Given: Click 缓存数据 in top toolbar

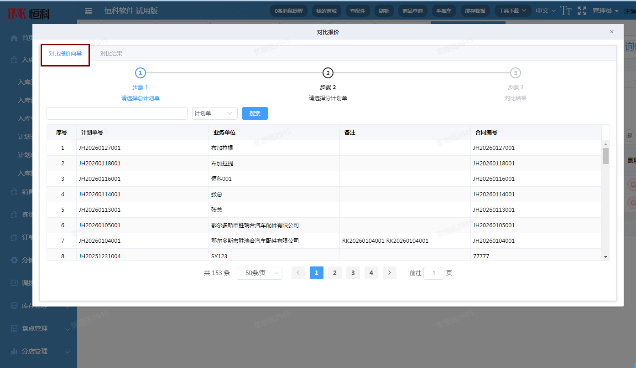Looking at the screenshot, I should tap(475, 10).
